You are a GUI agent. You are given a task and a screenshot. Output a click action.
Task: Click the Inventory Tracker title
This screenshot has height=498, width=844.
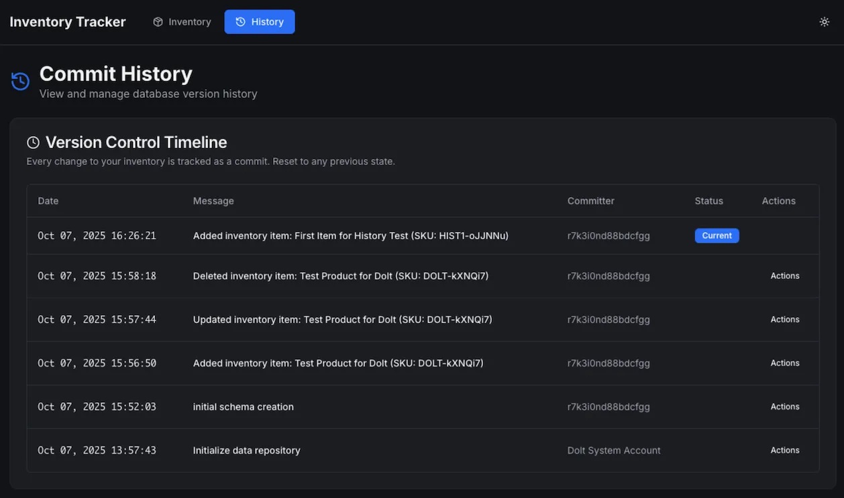pyautogui.click(x=68, y=22)
